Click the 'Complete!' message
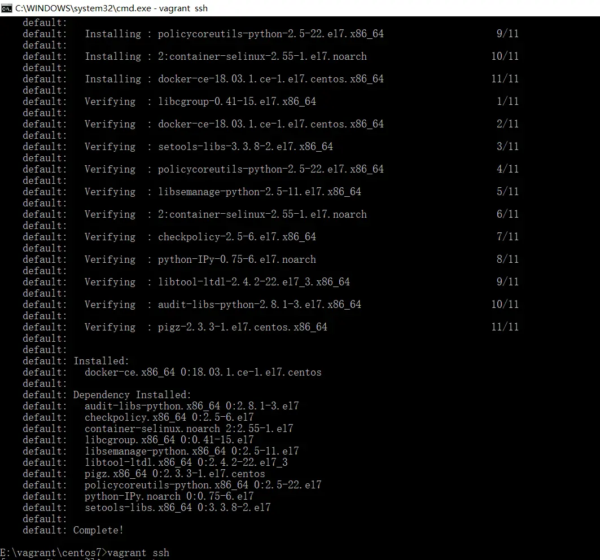The height and width of the screenshot is (560, 600). pos(98,530)
